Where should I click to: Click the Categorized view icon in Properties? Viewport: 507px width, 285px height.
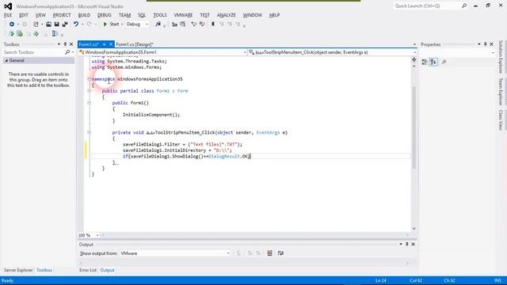tap(425, 62)
